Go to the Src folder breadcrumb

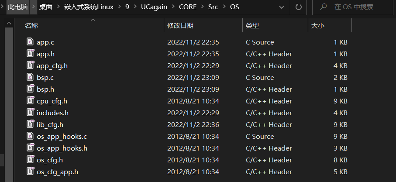click(213, 7)
